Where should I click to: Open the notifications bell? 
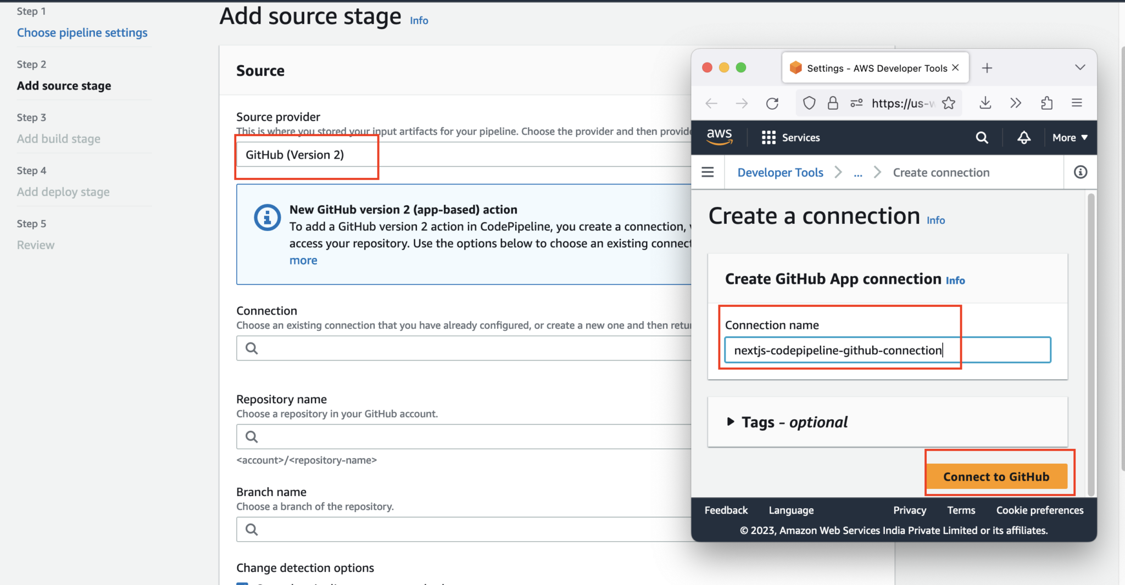pos(1024,138)
